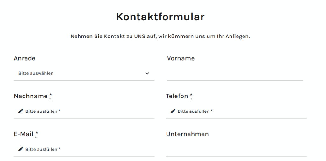
Task: Click the required asterisk beside E-Mail label
Action: tap(37, 134)
